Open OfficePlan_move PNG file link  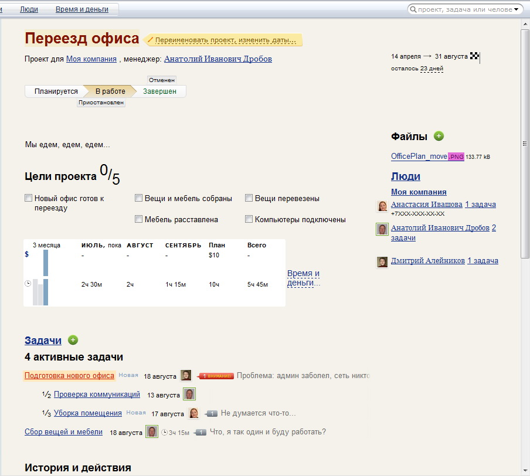click(x=419, y=157)
